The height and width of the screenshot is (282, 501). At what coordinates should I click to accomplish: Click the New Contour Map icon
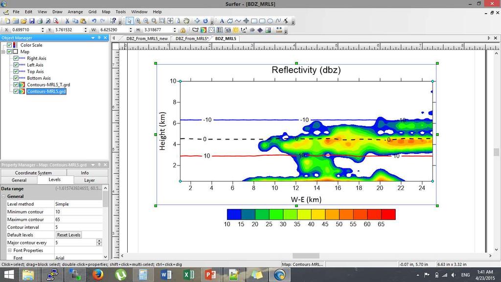coord(203,30)
